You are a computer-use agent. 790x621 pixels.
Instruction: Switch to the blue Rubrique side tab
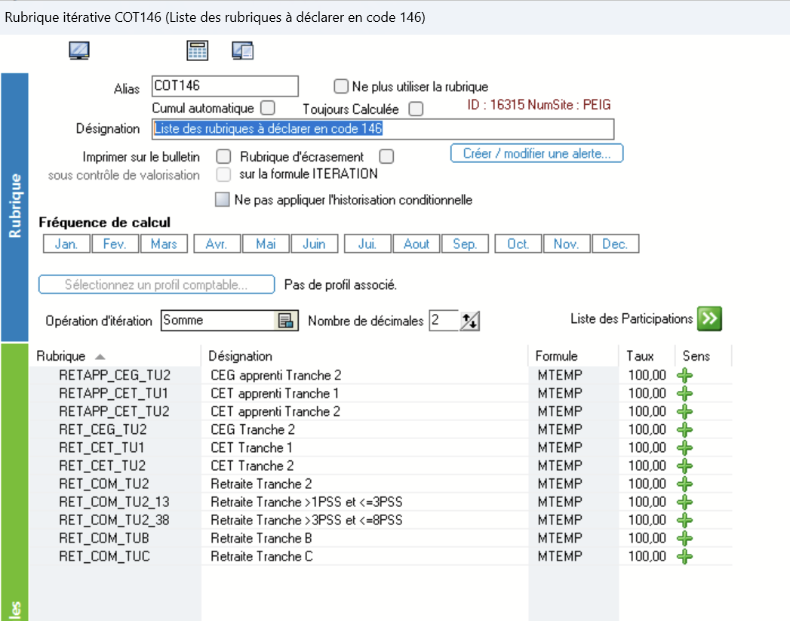pyautogui.click(x=14, y=207)
